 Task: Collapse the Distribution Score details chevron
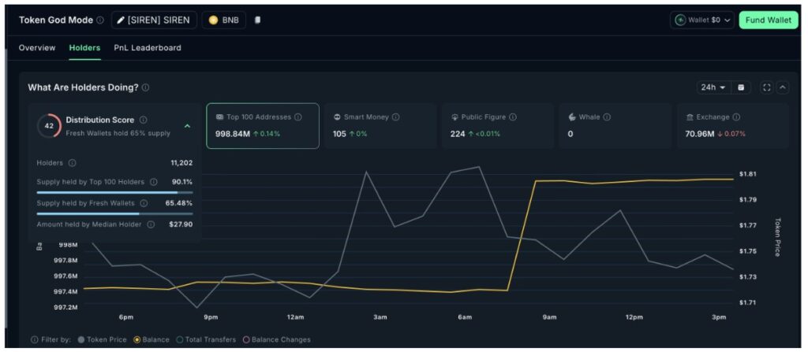tap(187, 125)
